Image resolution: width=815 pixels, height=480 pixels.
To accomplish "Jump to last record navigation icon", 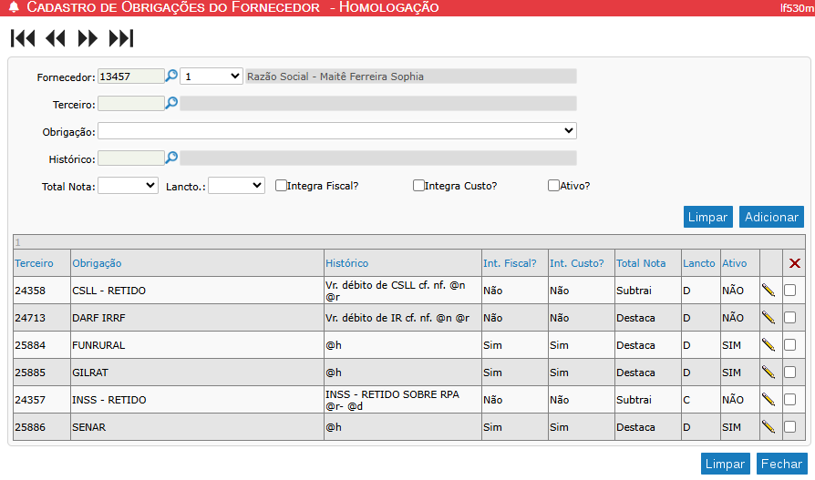I will pos(121,38).
